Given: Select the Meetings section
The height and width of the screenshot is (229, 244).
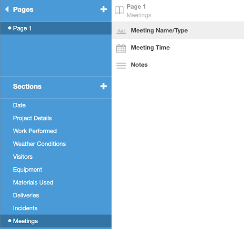Looking at the screenshot, I should coord(56,221).
